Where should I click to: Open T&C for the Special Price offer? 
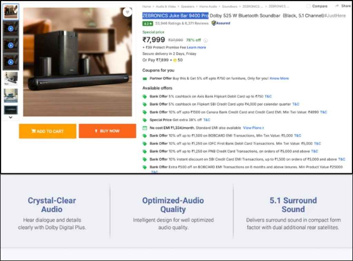pos(206,120)
